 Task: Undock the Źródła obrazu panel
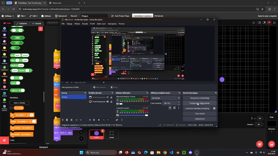click(x=112, y=93)
